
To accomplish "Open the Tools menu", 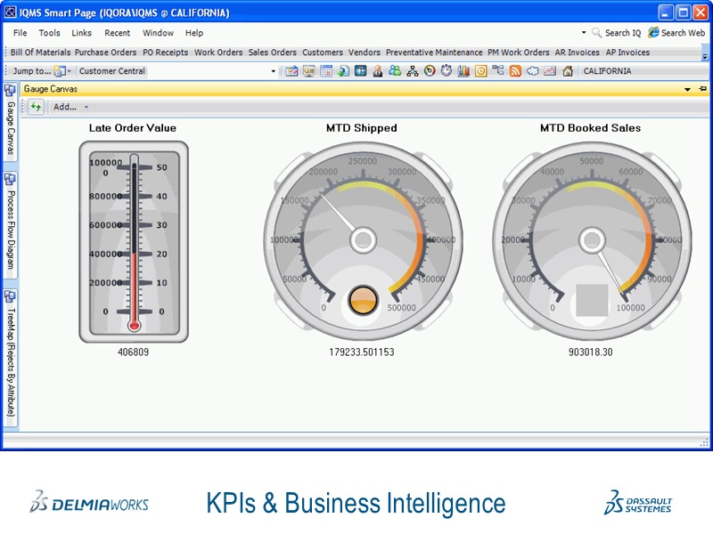I will (49, 33).
